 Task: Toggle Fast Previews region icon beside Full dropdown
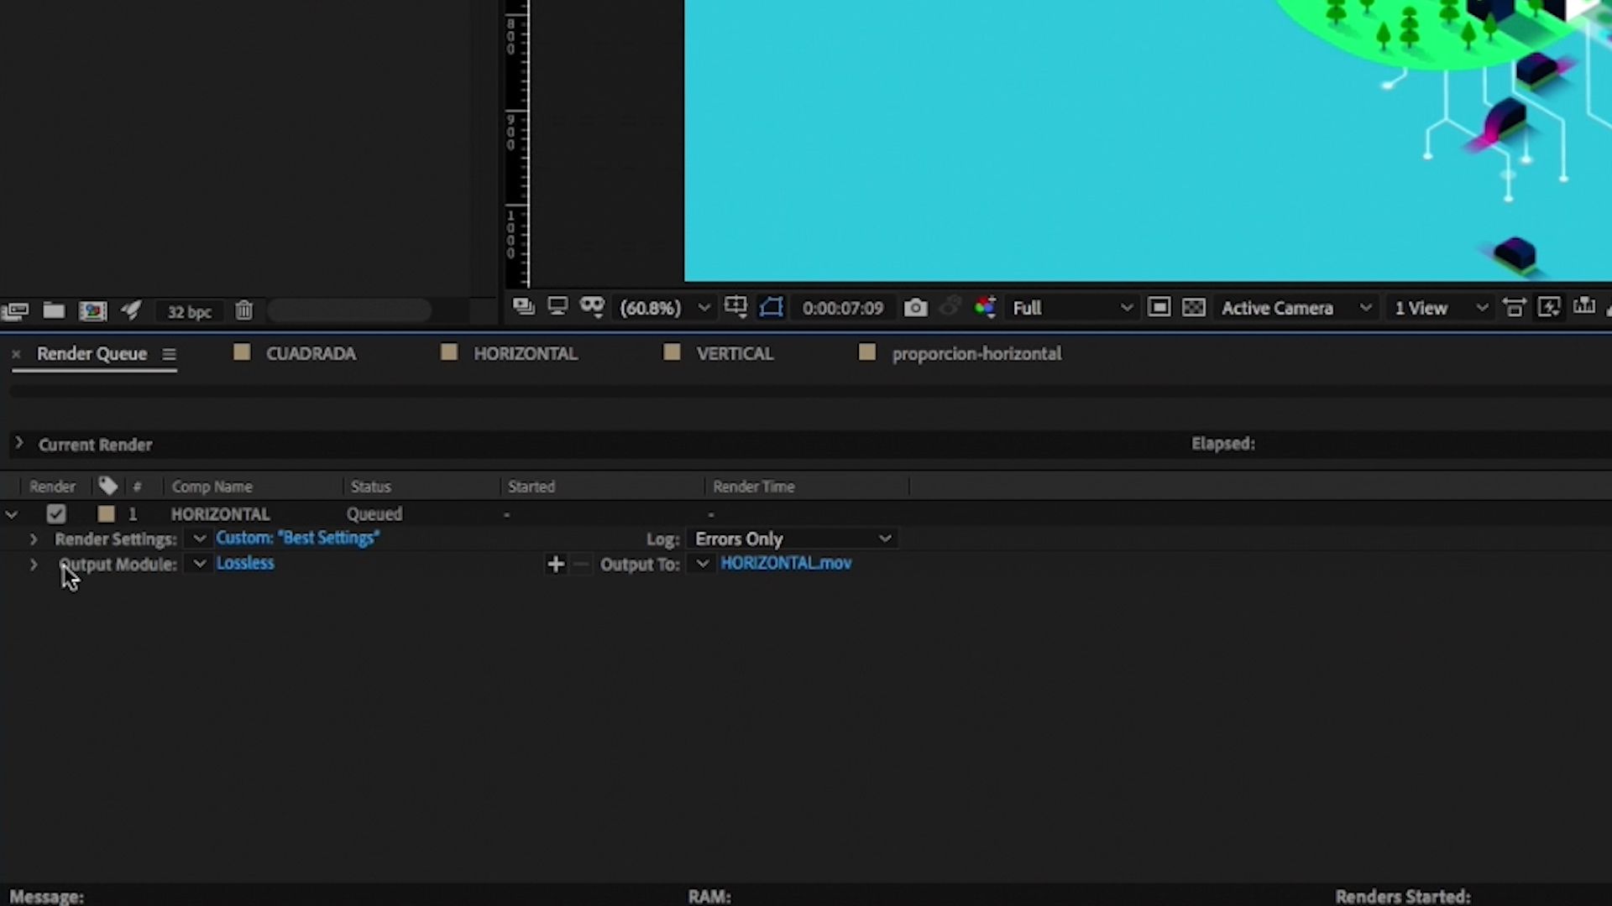[1159, 308]
